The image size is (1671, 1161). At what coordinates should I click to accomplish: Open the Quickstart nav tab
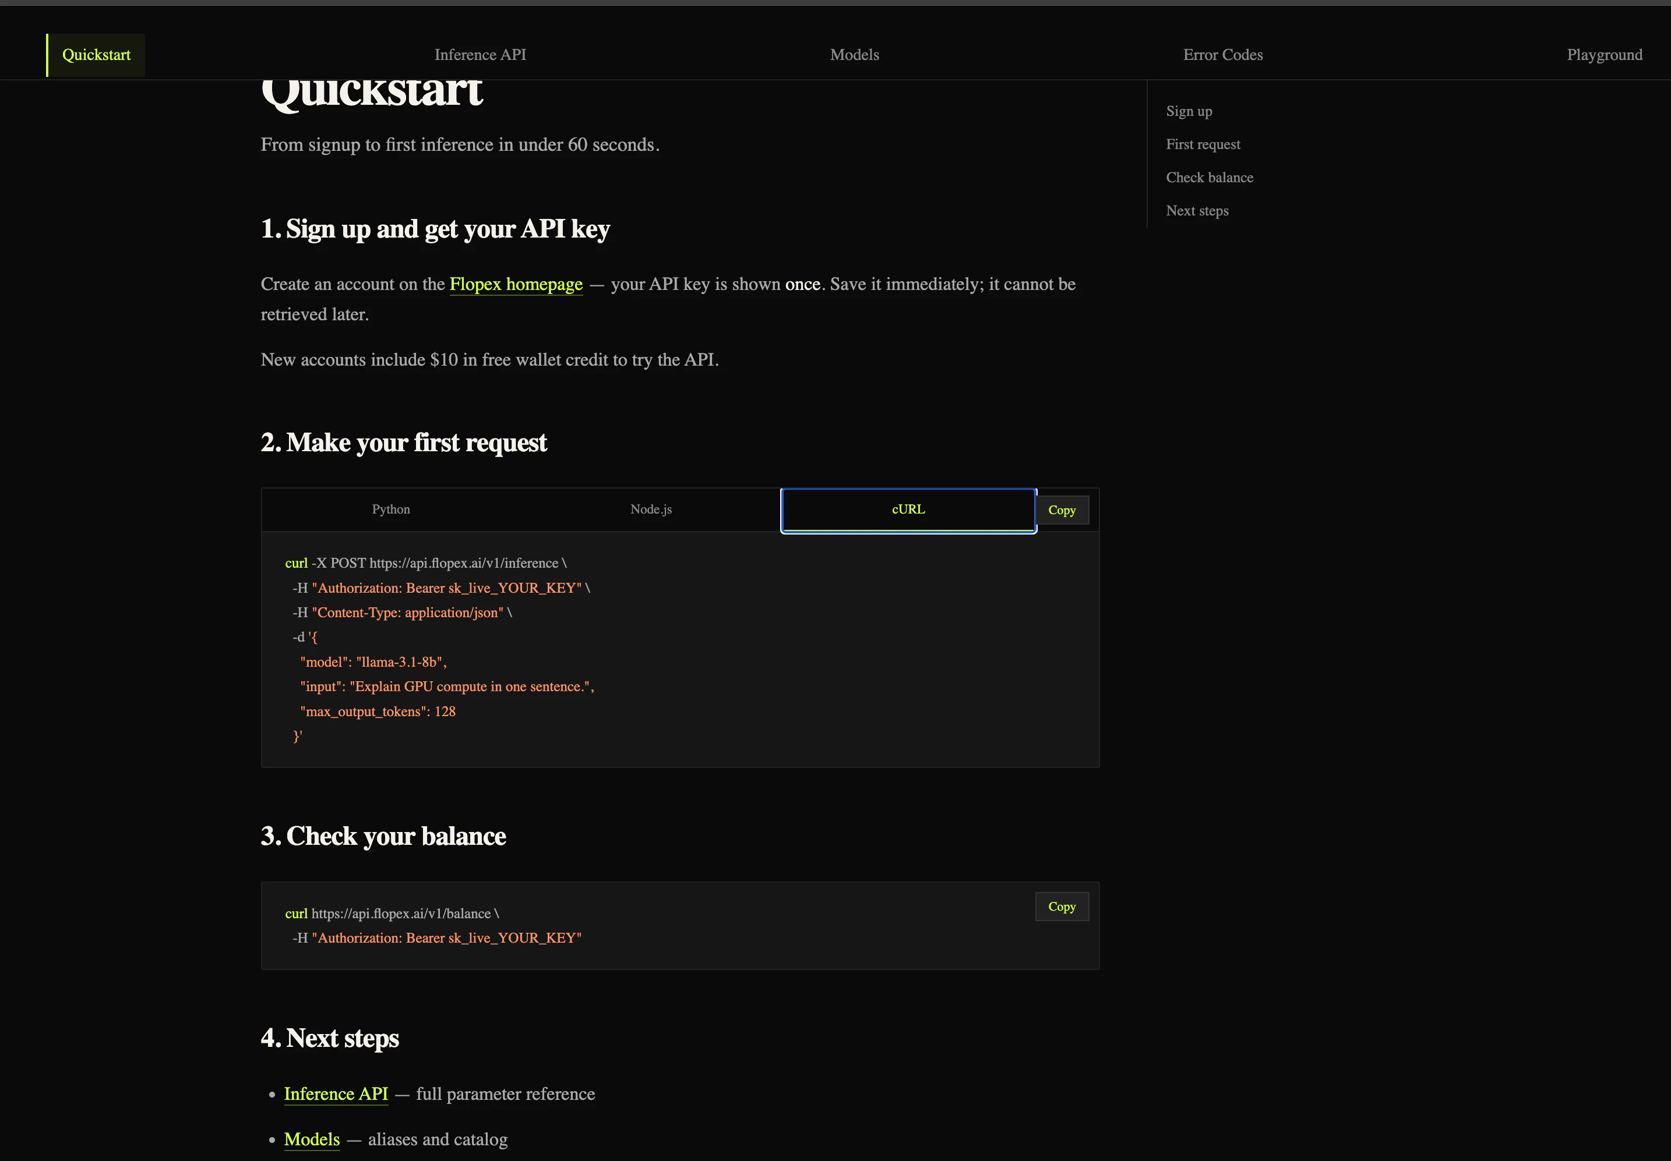point(96,55)
